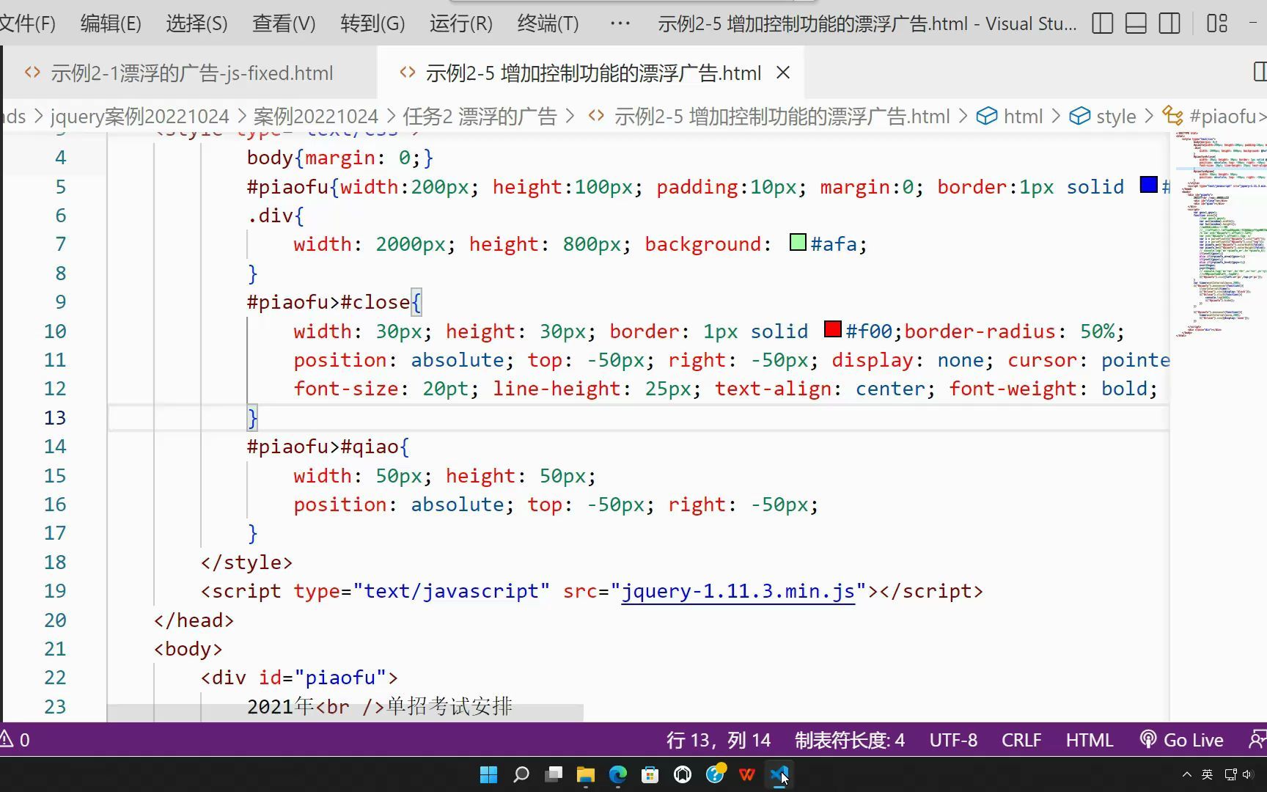This screenshot has height=792, width=1267.
Task: Click the code minimap overview
Action: [1220, 235]
